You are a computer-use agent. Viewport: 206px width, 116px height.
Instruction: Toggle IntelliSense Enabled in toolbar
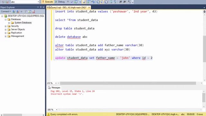(84, 2)
